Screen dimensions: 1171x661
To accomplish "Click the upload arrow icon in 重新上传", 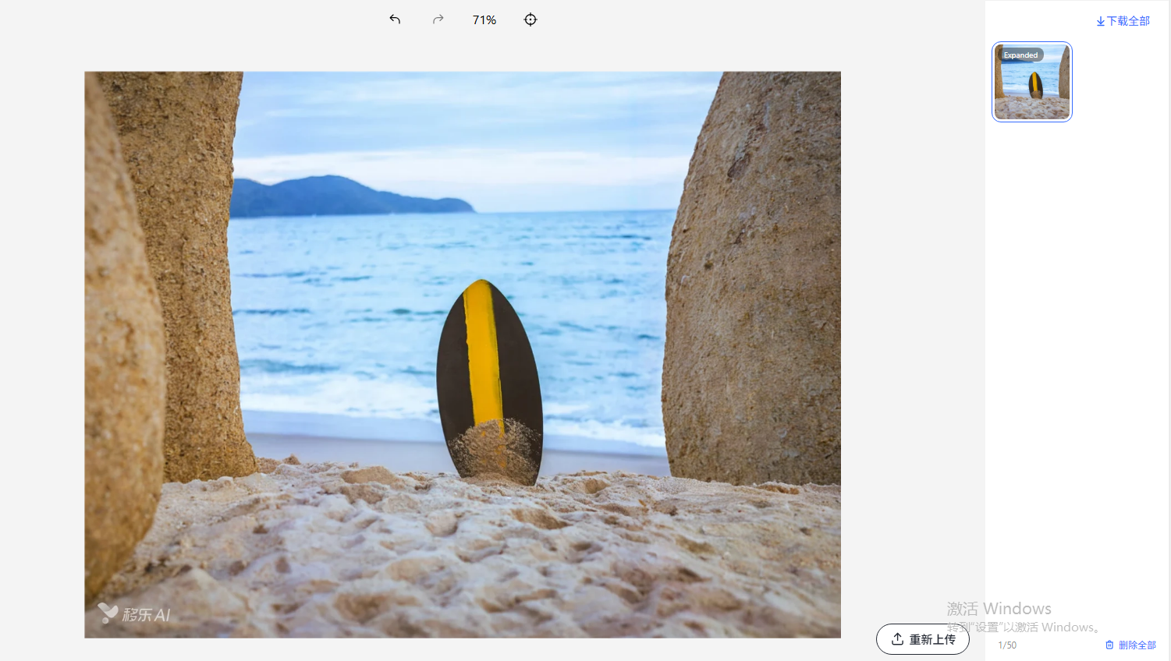I will coord(898,639).
